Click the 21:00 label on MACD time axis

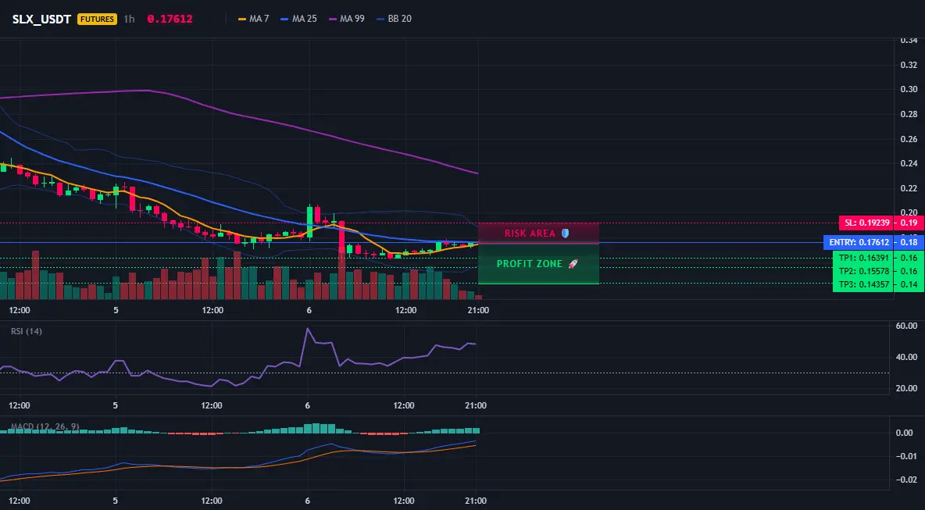point(476,501)
